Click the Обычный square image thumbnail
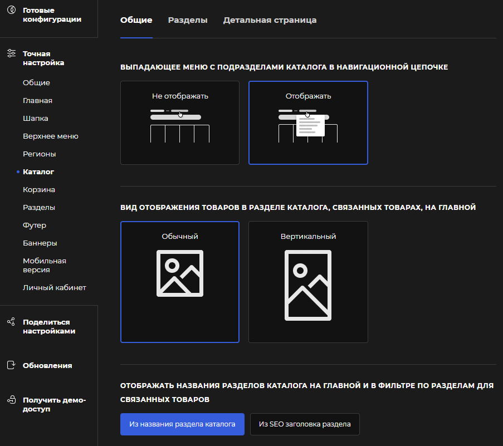The image size is (503, 446). click(x=180, y=273)
